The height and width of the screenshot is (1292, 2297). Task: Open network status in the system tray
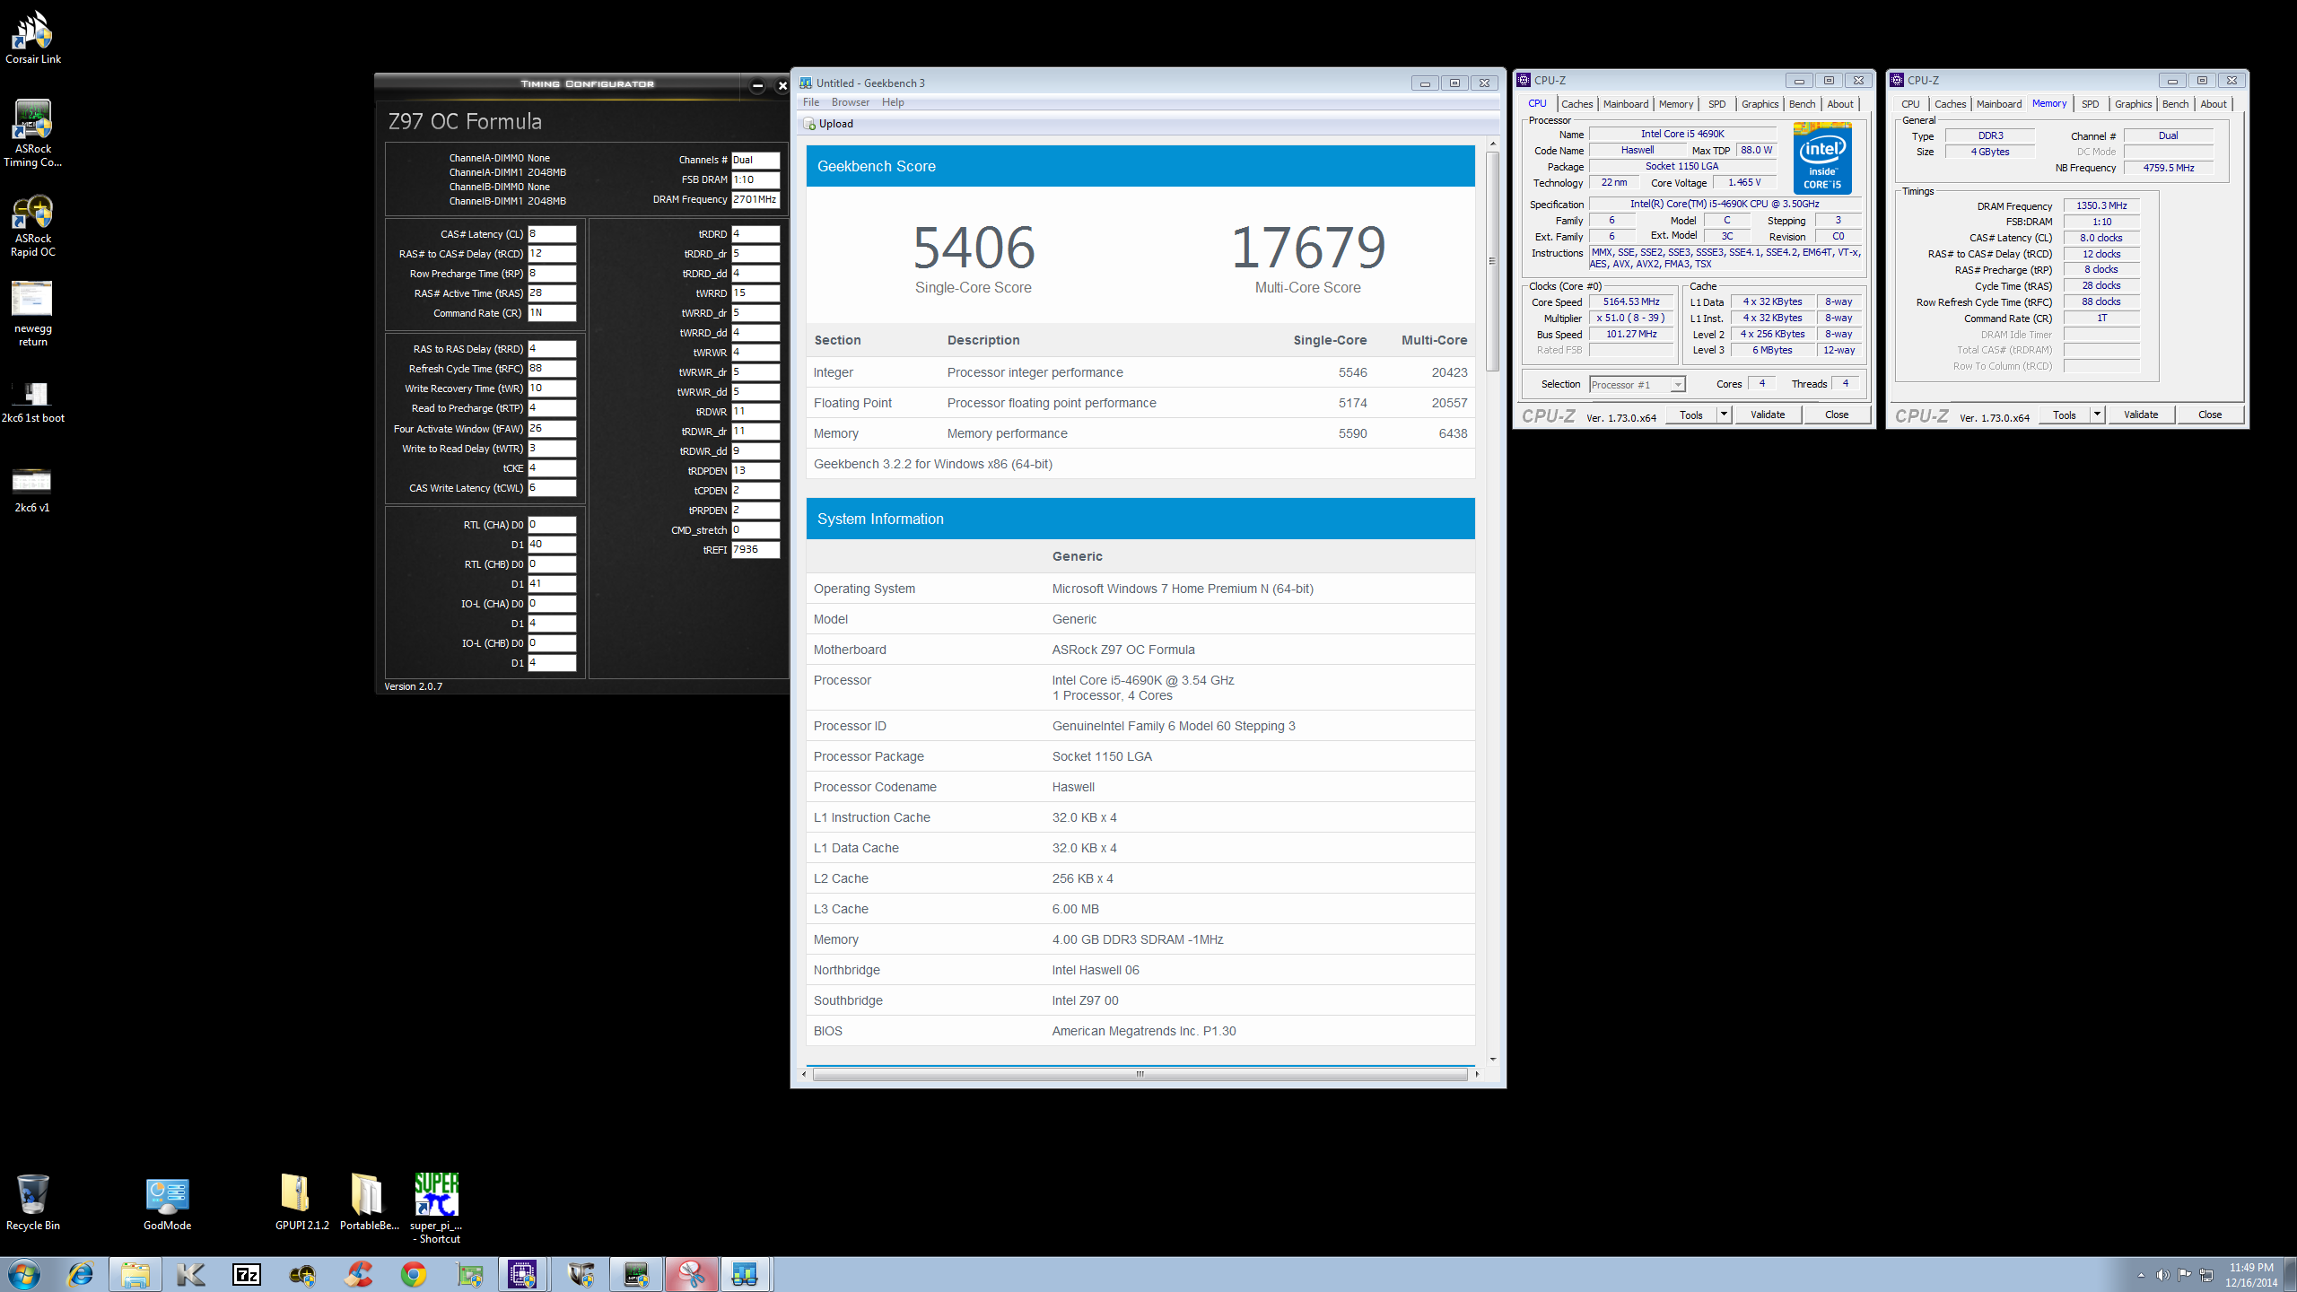[x=2206, y=1274]
